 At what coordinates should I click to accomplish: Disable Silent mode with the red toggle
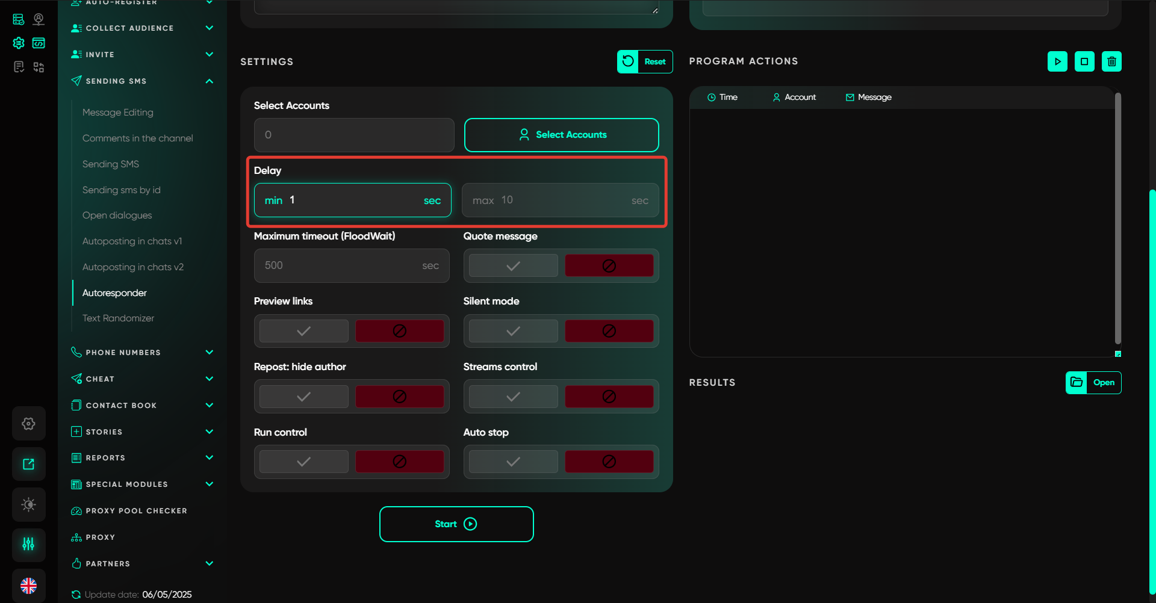[x=609, y=331]
